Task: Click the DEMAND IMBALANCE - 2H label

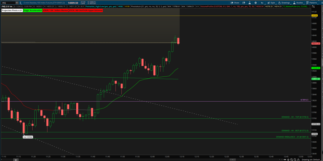Action: pyautogui.click(x=292, y=137)
